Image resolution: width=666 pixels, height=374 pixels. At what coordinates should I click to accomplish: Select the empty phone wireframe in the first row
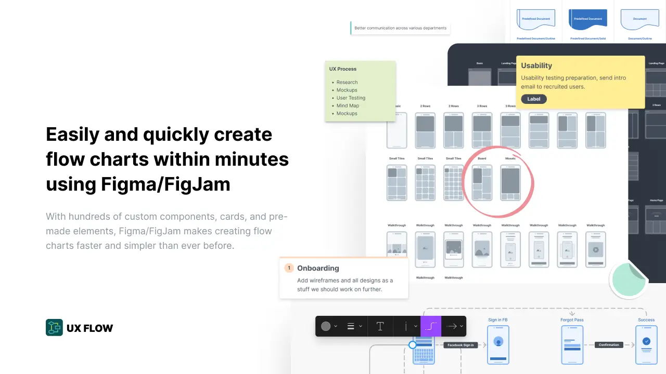396,130
